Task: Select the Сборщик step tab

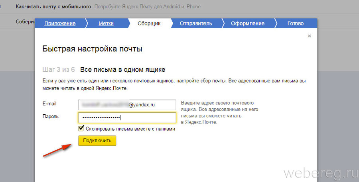Action: [x=149, y=23]
